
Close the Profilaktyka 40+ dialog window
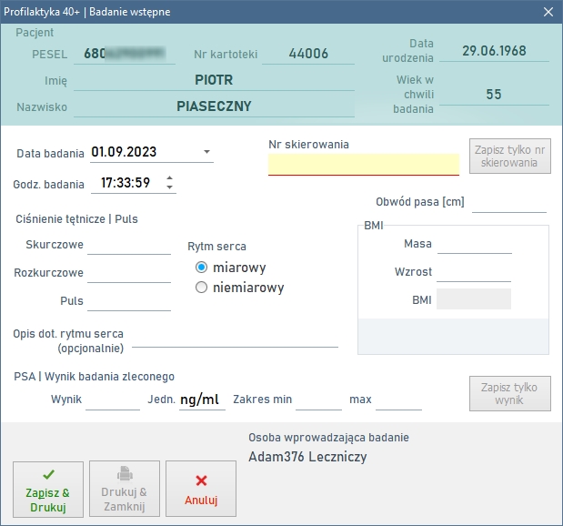548,12
